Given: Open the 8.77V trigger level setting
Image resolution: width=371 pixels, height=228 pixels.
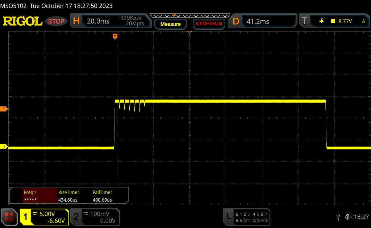Looking at the screenshot, I should [x=345, y=21].
